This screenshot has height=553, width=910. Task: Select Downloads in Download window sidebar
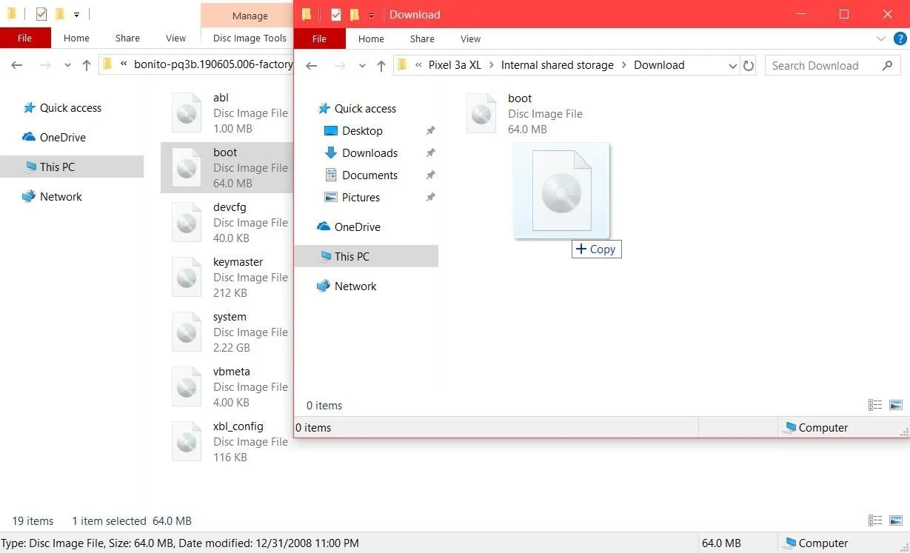369,153
